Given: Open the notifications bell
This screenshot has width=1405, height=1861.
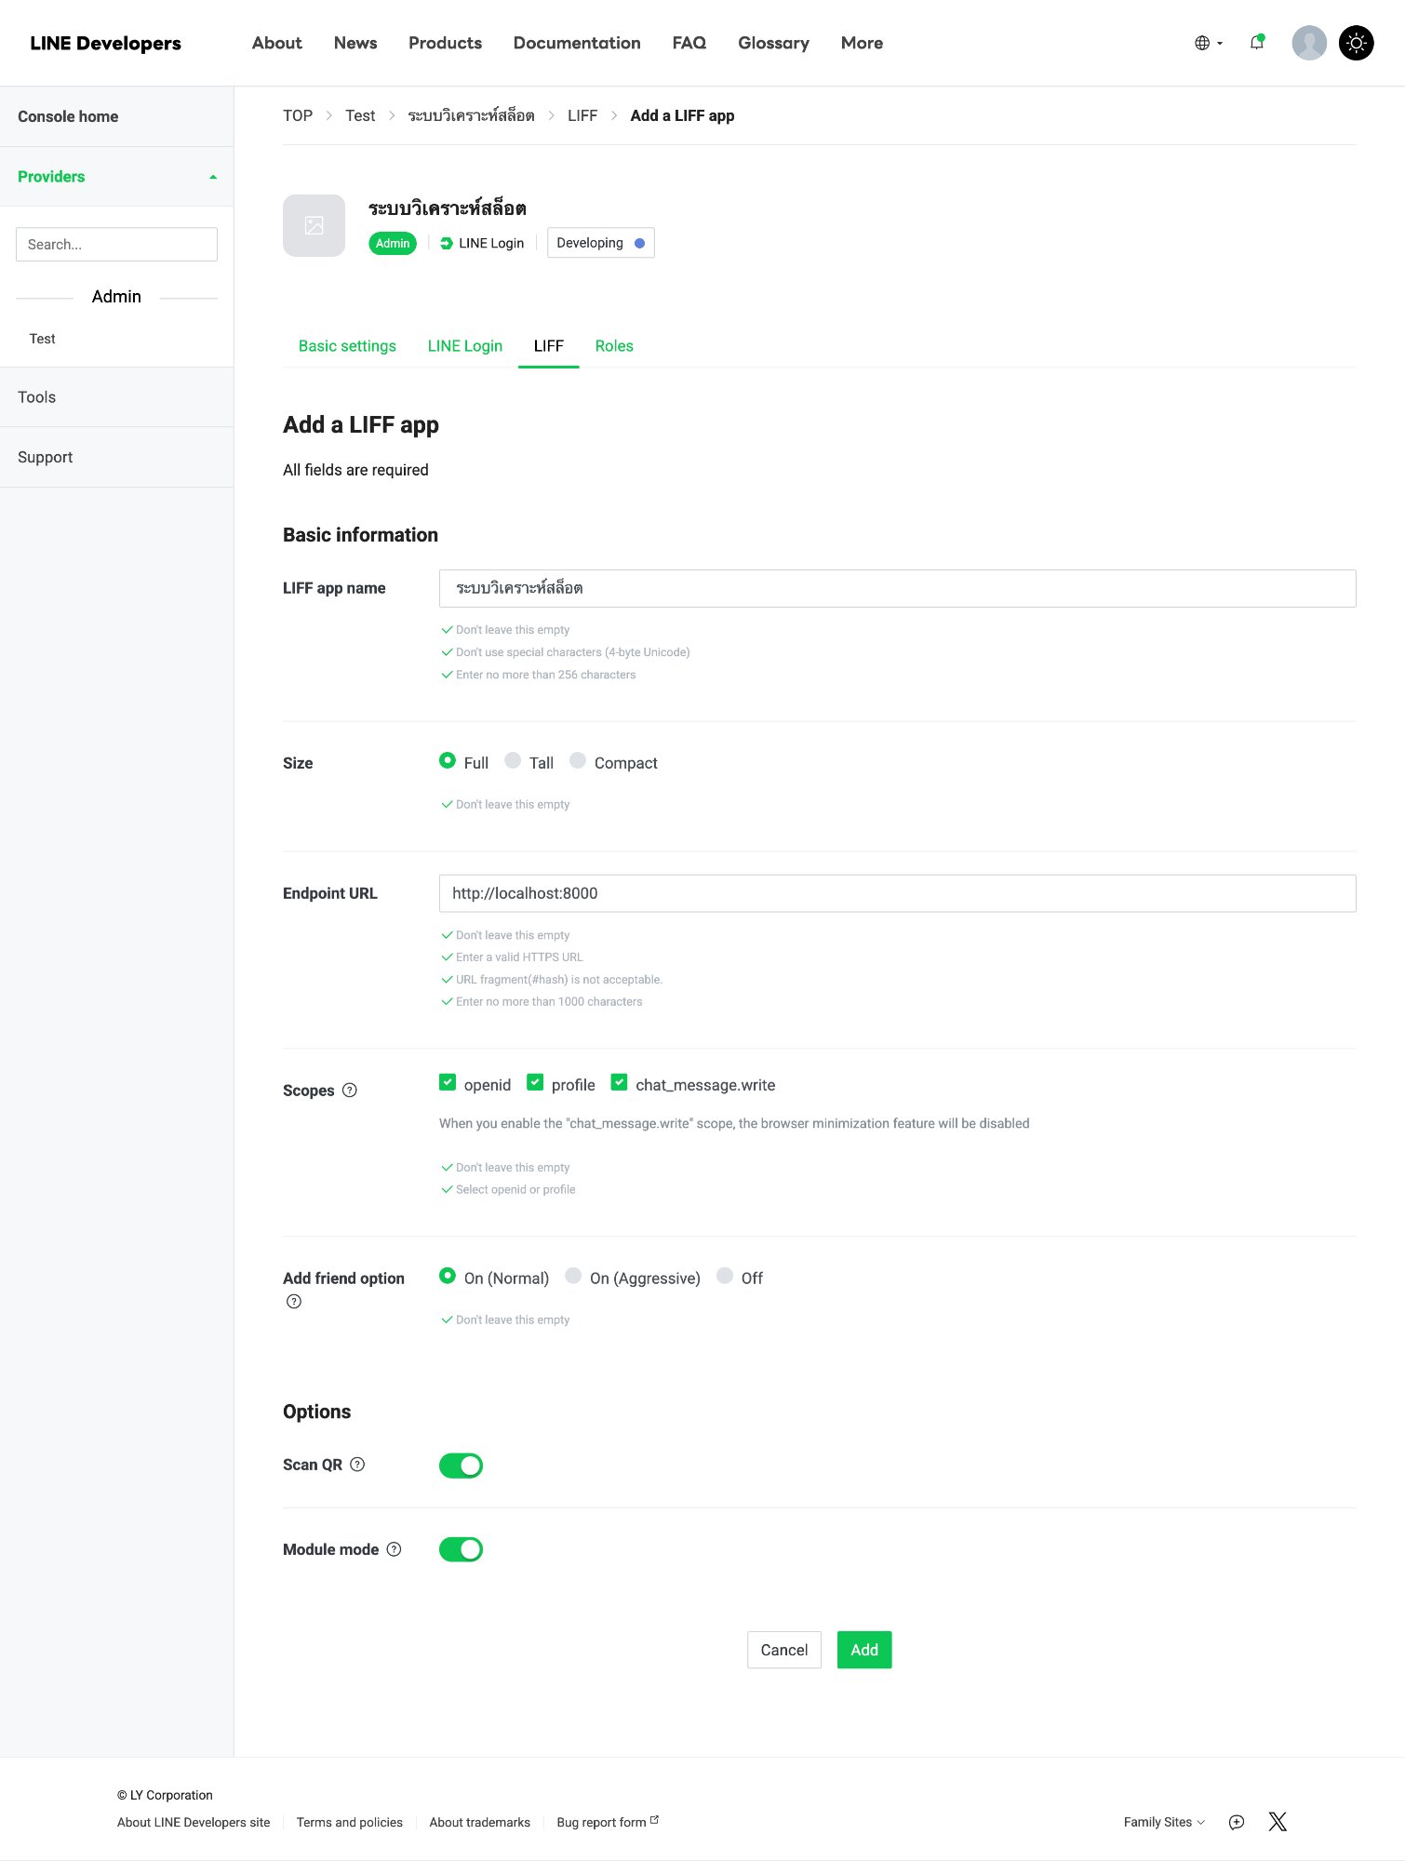Looking at the screenshot, I should 1257,42.
